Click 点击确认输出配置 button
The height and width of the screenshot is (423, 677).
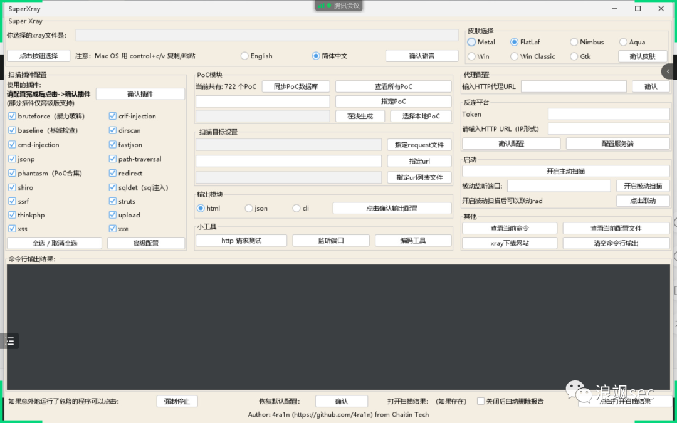[x=392, y=208]
